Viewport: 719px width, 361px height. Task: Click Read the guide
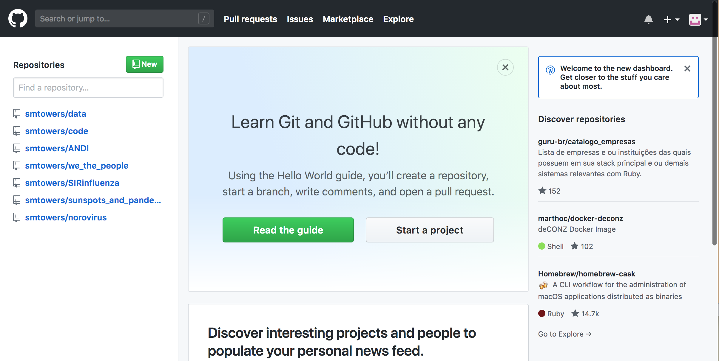point(288,230)
